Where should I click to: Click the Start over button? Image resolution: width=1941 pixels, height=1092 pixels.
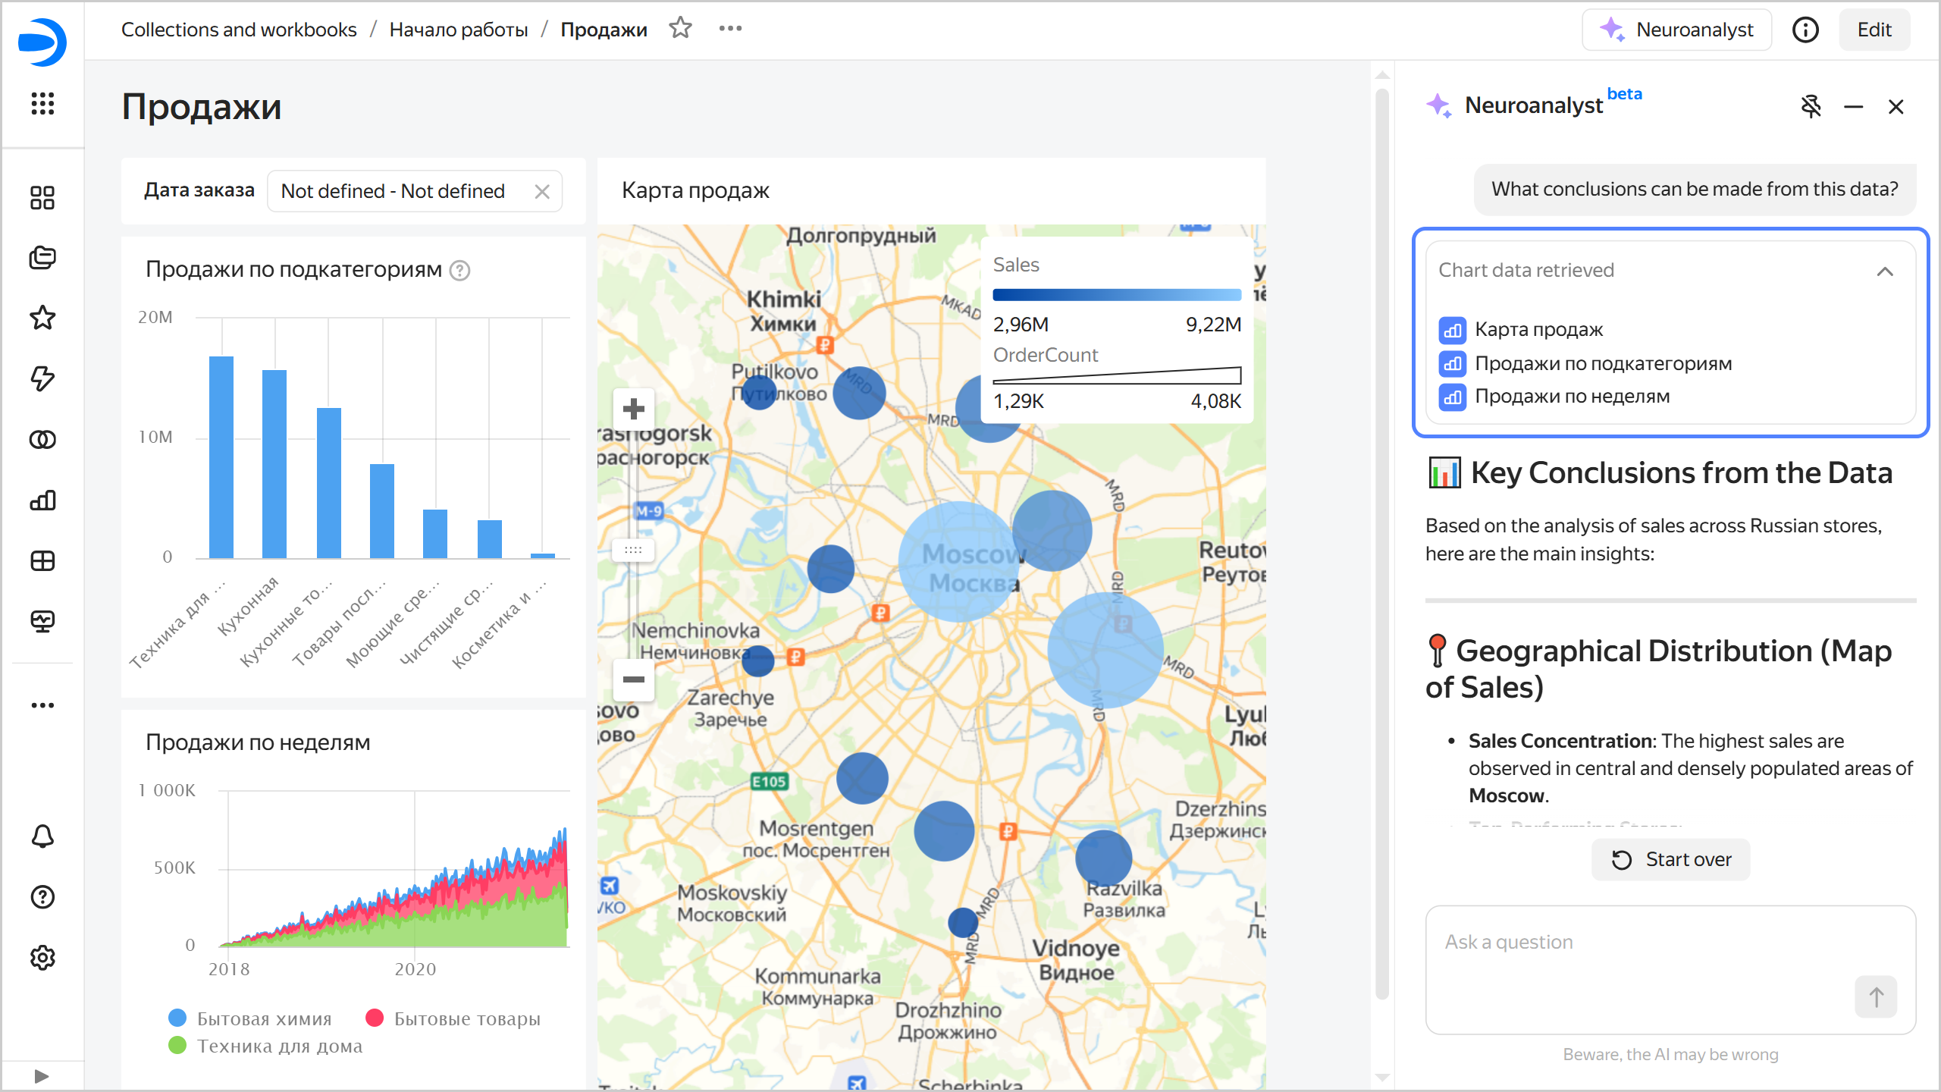[x=1670, y=859]
